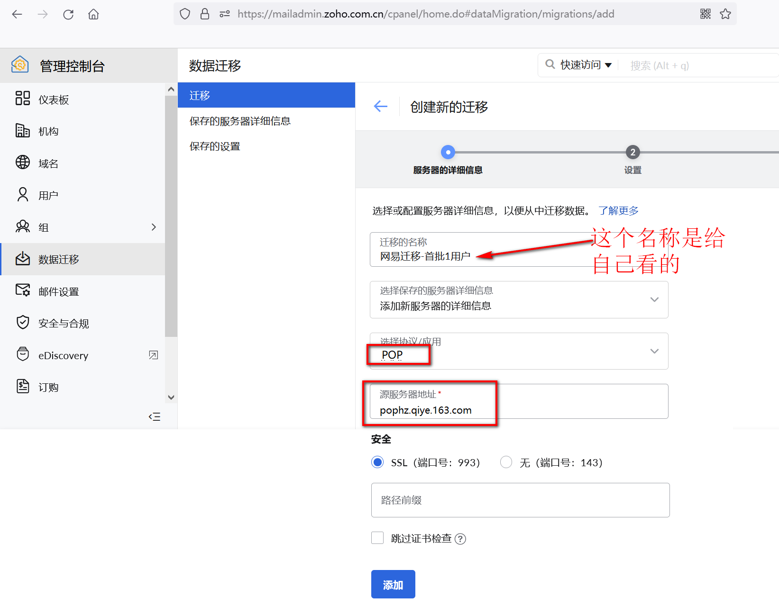Image resolution: width=779 pixels, height=606 pixels.
Task: Click the path prefix (路径前缀) input field
Action: tap(520, 500)
